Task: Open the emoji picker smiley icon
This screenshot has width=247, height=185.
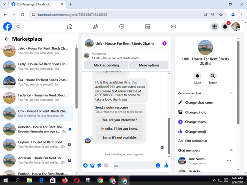Action: pyautogui.click(x=158, y=165)
